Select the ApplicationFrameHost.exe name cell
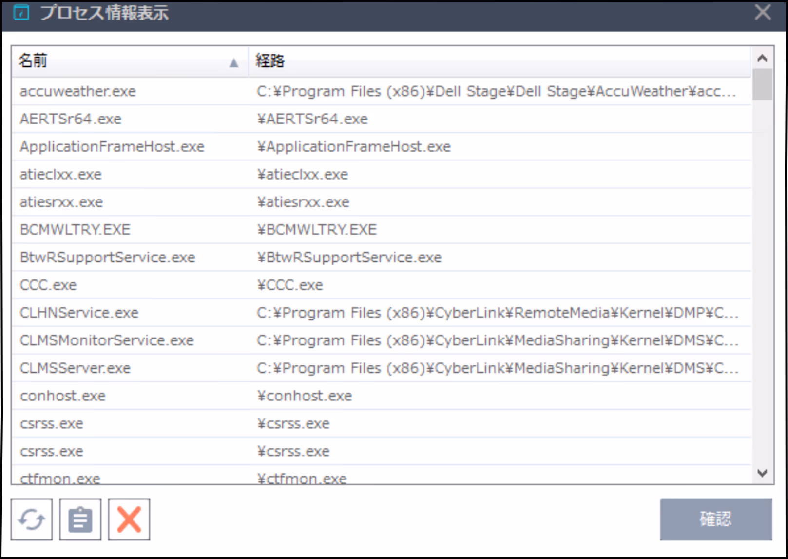 [x=130, y=147]
